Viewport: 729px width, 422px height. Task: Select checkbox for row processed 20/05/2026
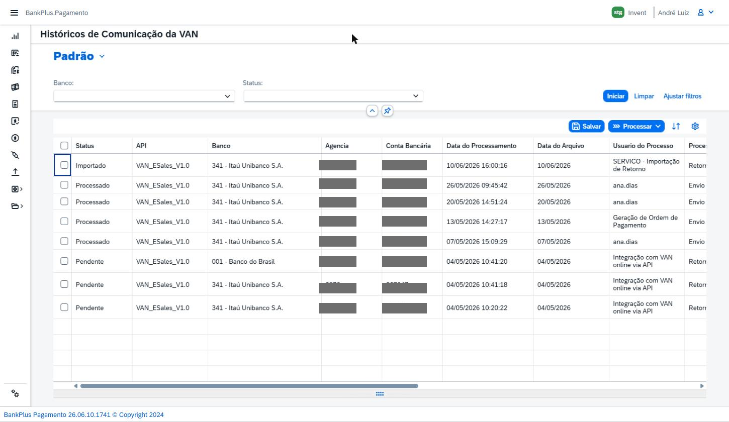pyautogui.click(x=64, y=201)
